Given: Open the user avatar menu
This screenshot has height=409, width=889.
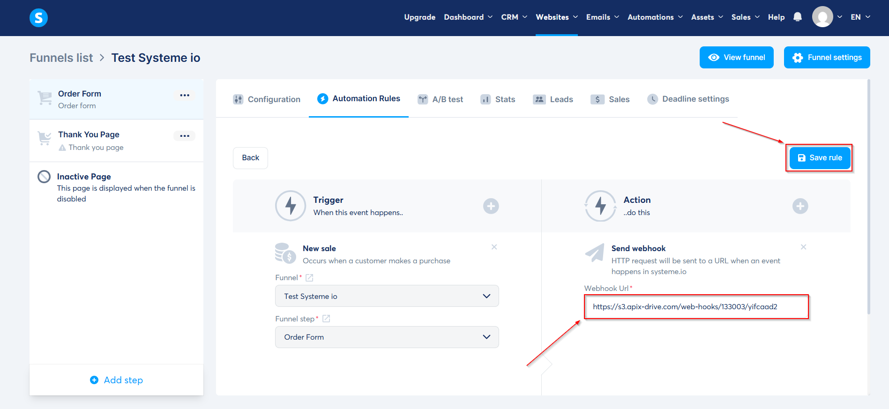Looking at the screenshot, I should (x=822, y=17).
